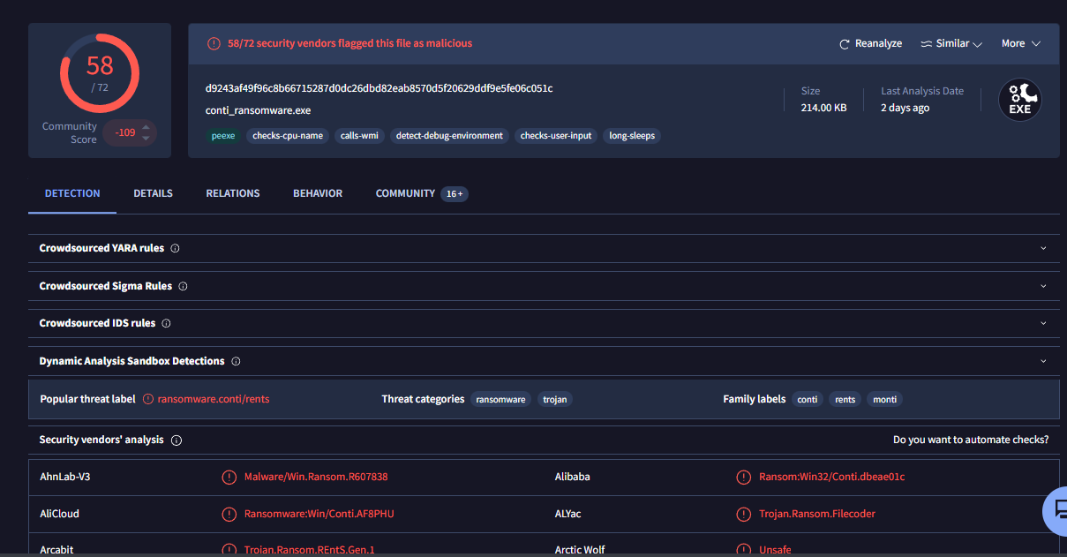1067x557 pixels.
Task: Click the EXE file type icon
Action: [x=1019, y=101]
